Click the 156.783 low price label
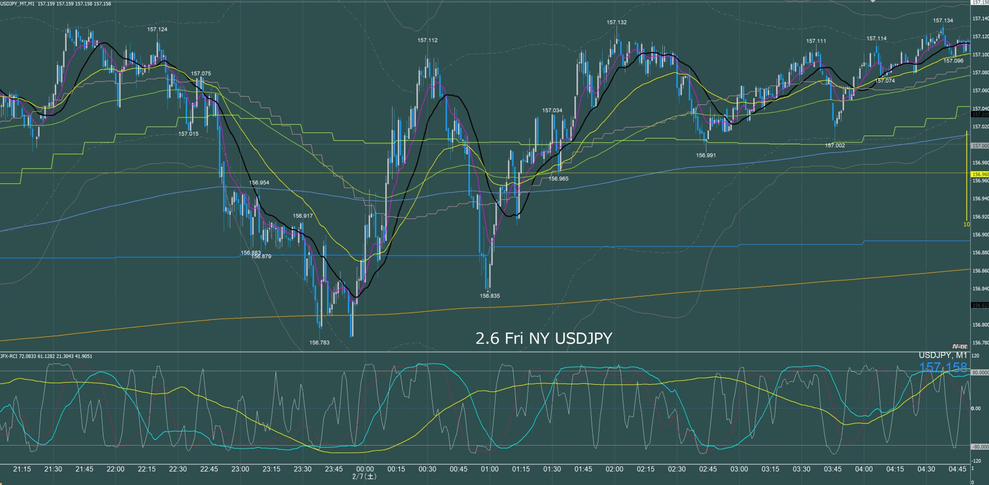989x485 pixels. coord(319,343)
